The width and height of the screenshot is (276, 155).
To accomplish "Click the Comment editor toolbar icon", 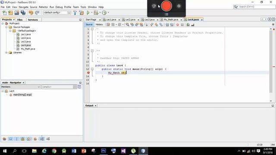I will [188, 25].
